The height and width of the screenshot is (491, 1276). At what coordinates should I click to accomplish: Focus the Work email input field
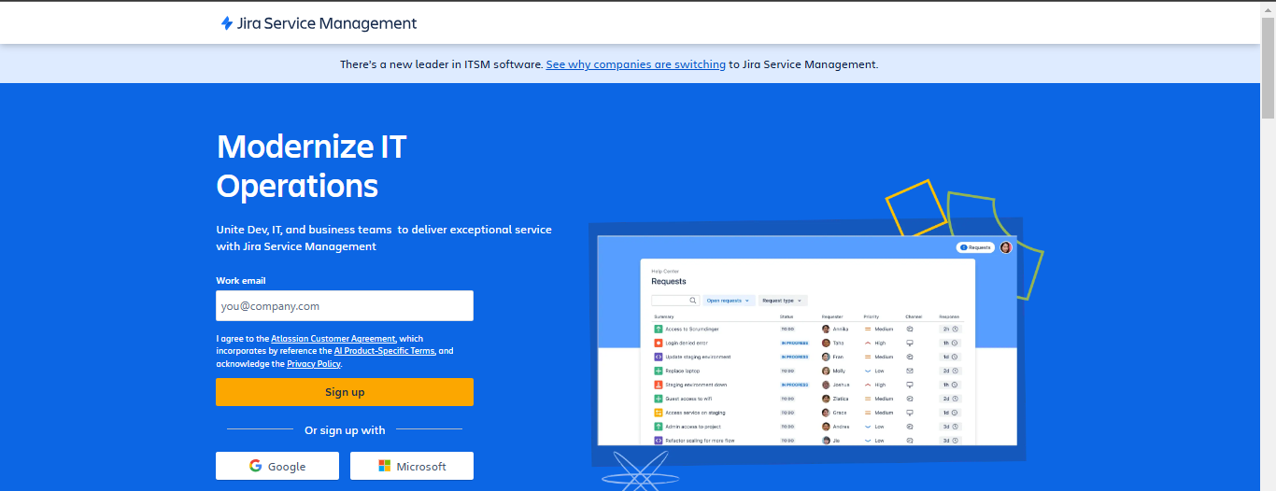coord(345,306)
